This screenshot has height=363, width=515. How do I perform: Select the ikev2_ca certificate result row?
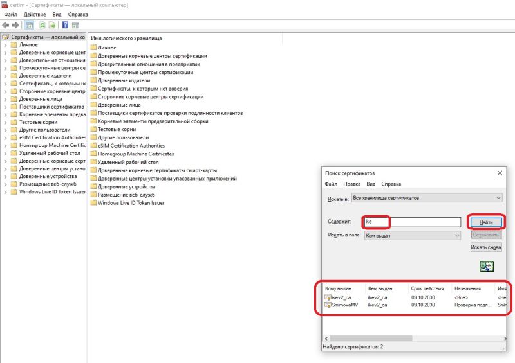[x=415, y=297]
